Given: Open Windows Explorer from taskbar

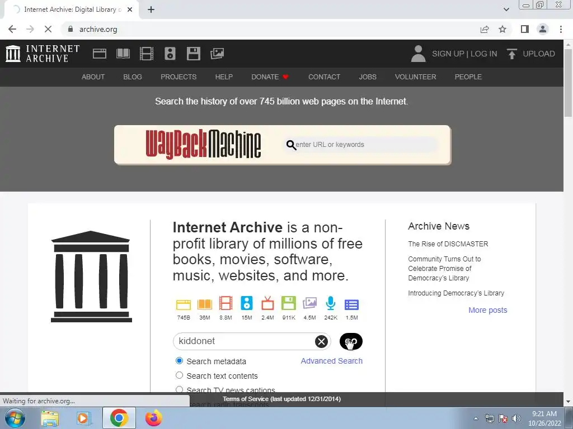Looking at the screenshot, I should (x=50, y=418).
